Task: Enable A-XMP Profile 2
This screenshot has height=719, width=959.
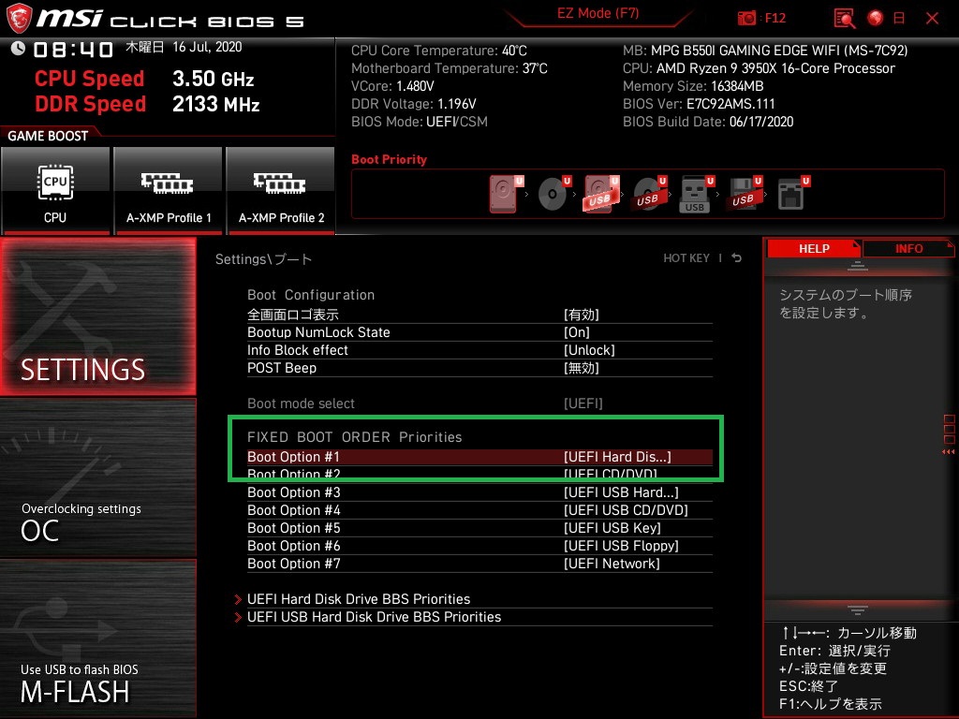Action: [x=281, y=191]
